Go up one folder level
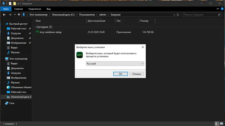Viewport: 225px width, 126px height. click(19, 15)
